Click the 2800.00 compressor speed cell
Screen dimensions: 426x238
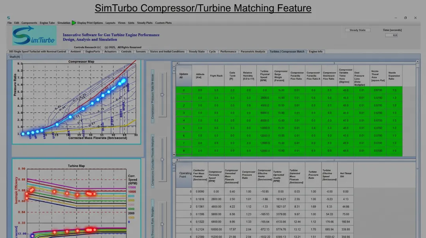[x=216, y=199]
